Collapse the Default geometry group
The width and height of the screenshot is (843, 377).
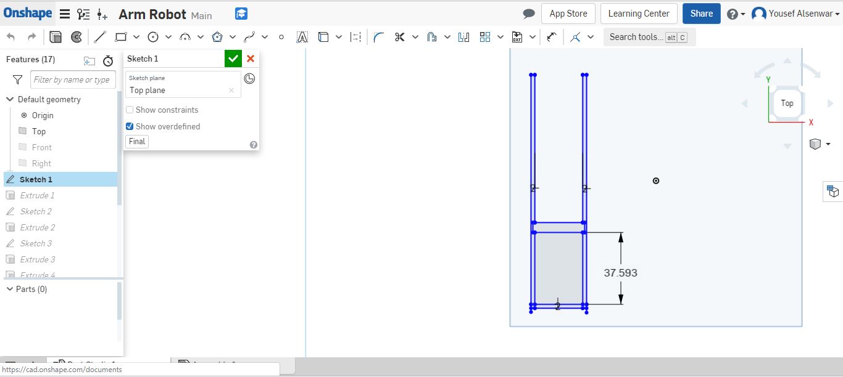(x=10, y=99)
